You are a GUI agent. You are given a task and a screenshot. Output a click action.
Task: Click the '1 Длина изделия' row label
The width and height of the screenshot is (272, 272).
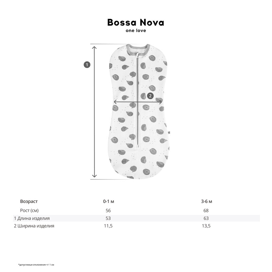[34, 218]
